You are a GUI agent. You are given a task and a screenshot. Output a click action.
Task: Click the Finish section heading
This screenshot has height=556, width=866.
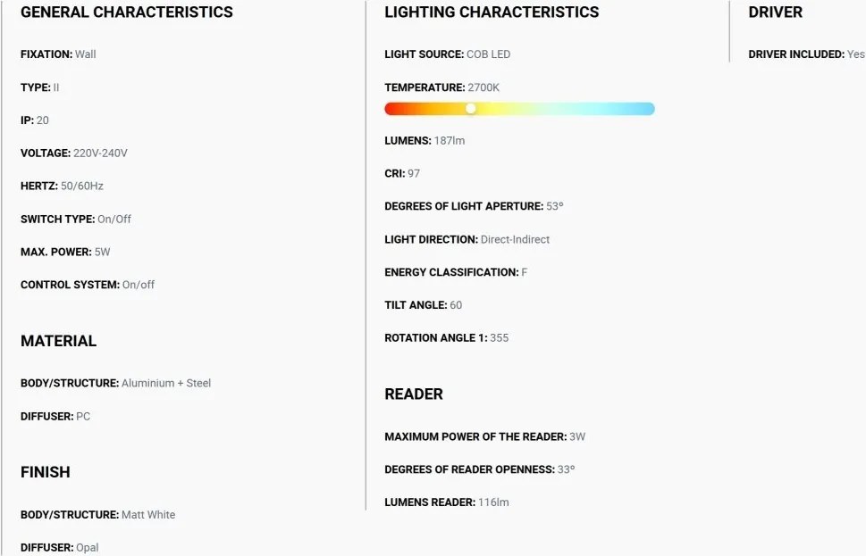pyautogui.click(x=46, y=472)
